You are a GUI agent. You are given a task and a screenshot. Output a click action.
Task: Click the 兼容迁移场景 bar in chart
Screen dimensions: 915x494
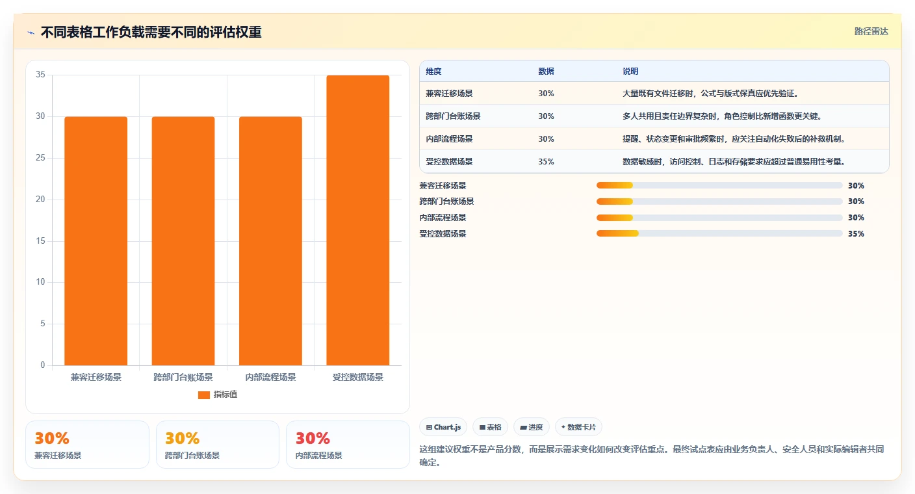pyautogui.click(x=96, y=241)
